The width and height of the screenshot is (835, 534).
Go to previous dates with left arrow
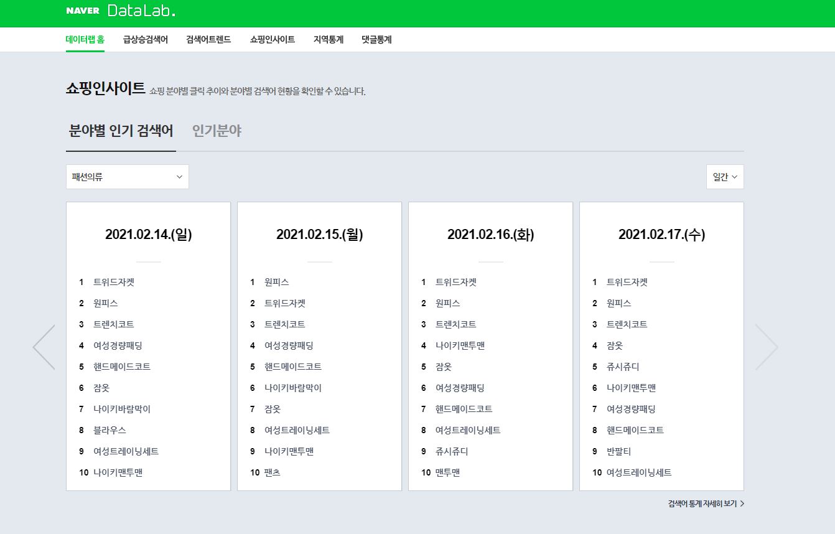(x=44, y=347)
